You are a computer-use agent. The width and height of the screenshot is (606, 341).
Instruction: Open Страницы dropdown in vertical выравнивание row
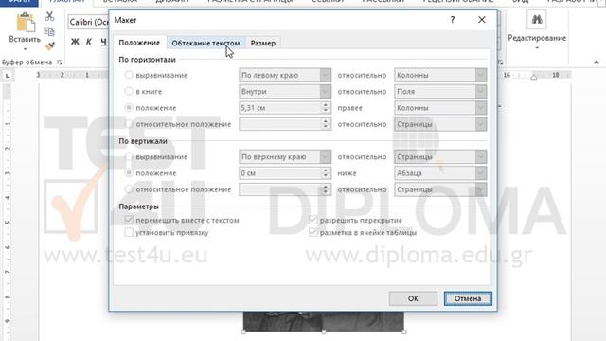(x=440, y=156)
